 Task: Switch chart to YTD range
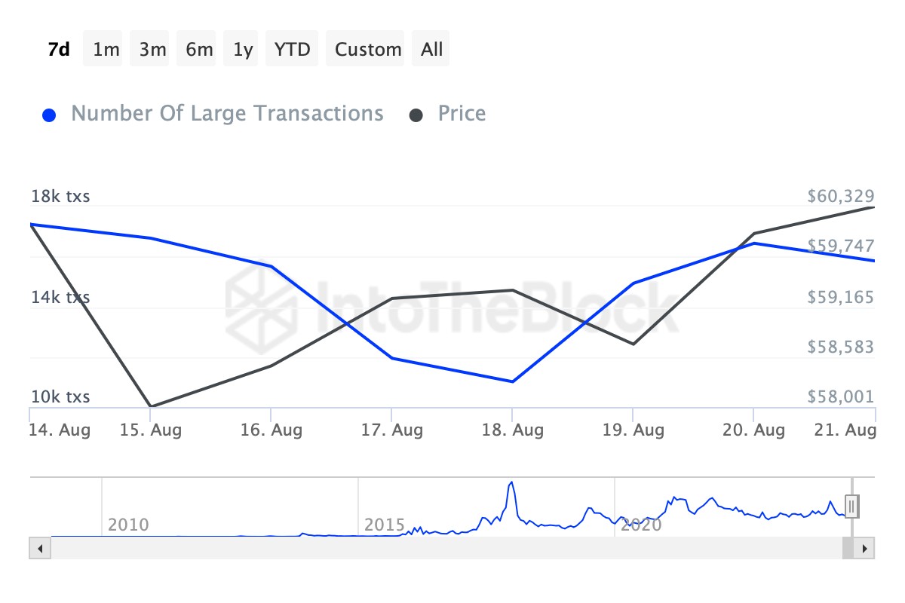(x=292, y=50)
